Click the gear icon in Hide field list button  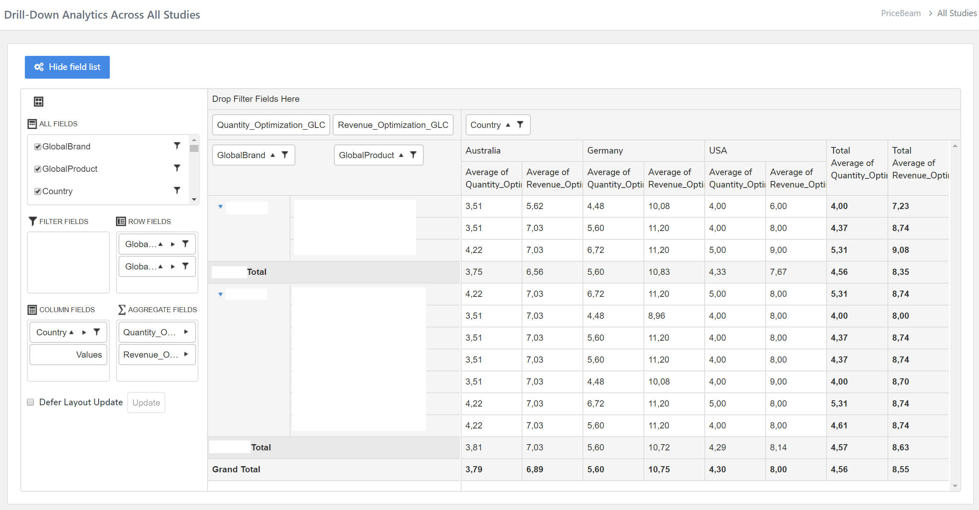(39, 67)
